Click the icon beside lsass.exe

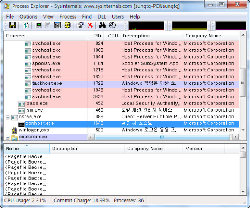(x=21, y=104)
